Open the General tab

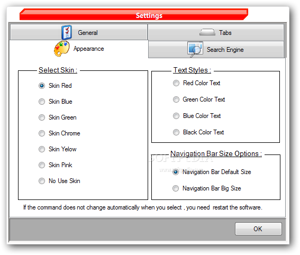pos(79,32)
